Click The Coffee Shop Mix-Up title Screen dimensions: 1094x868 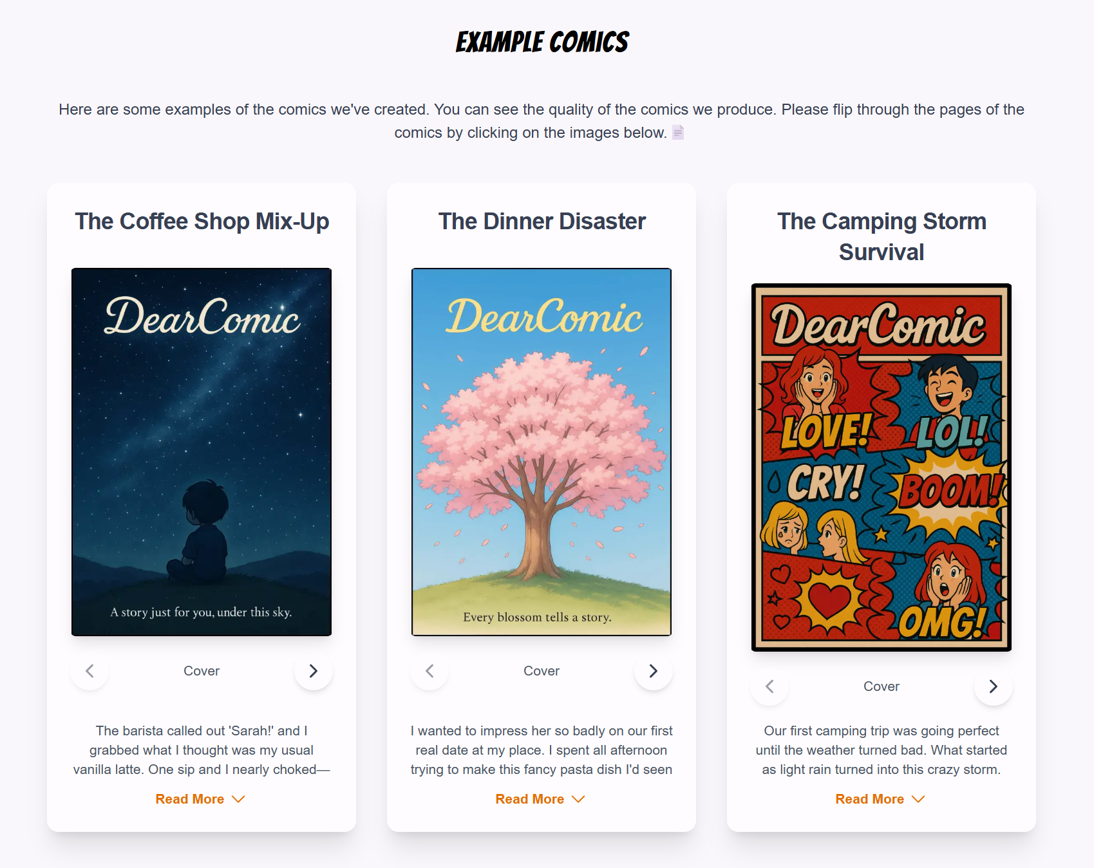point(202,222)
